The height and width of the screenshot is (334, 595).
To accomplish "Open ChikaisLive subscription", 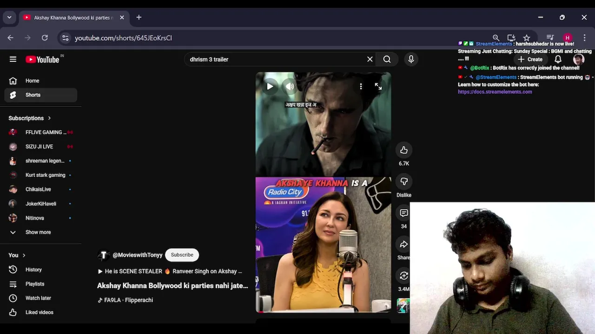I will coord(41,189).
